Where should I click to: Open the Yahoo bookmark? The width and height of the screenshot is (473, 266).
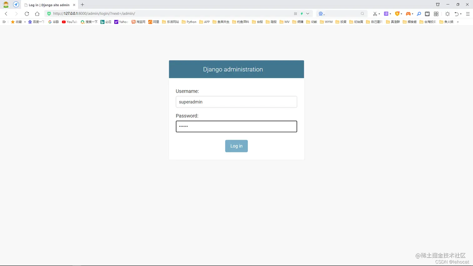point(121,22)
